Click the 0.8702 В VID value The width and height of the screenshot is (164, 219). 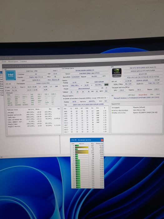tap(57, 119)
